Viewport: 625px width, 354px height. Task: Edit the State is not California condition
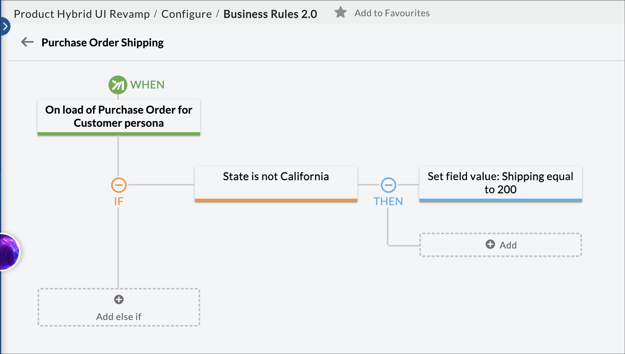click(276, 183)
